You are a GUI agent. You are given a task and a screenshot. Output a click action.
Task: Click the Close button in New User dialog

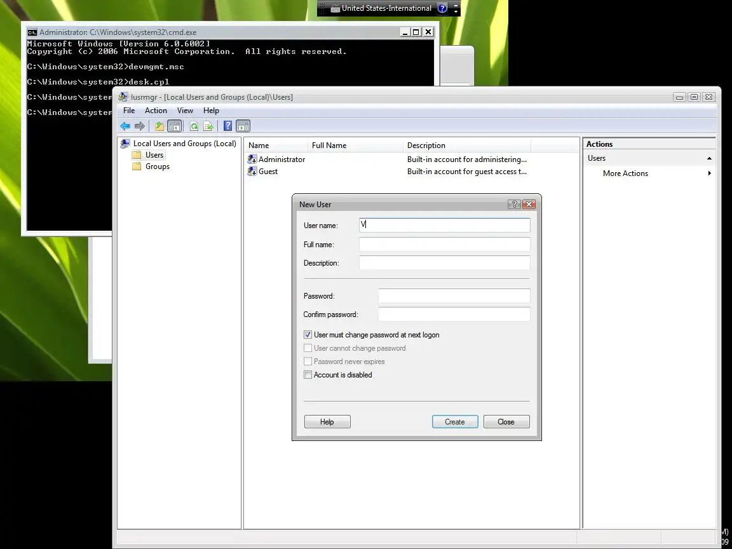506,421
